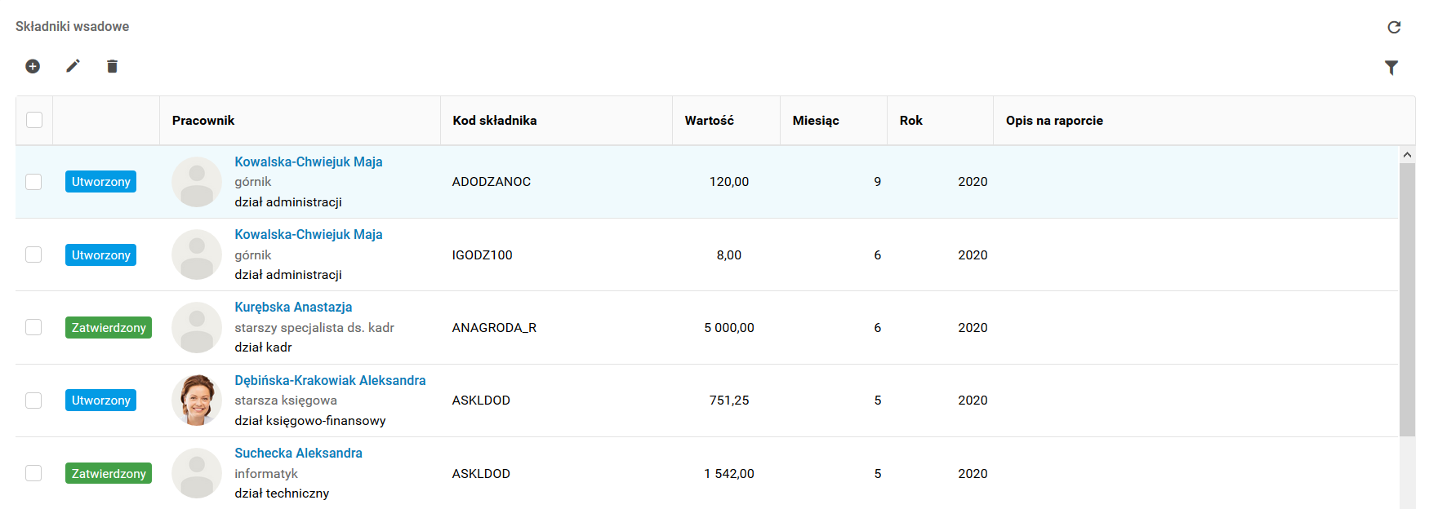The width and height of the screenshot is (1429, 509).
Task: Toggle the select-all header checkbox
Action: pyautogui.click(x=34, y=120)
